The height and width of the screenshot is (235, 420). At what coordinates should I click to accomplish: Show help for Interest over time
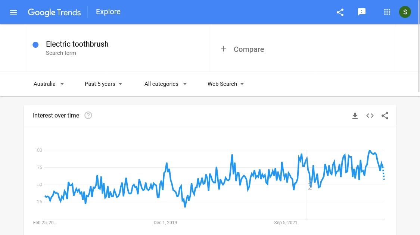pyautogui.click(x=88, y=115)
